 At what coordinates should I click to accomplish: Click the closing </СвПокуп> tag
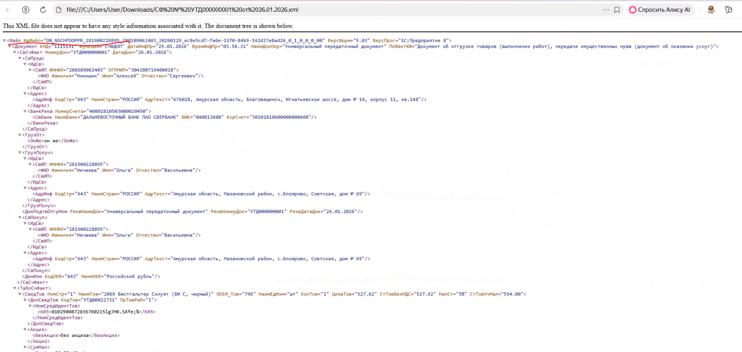(x=36, y=271)
